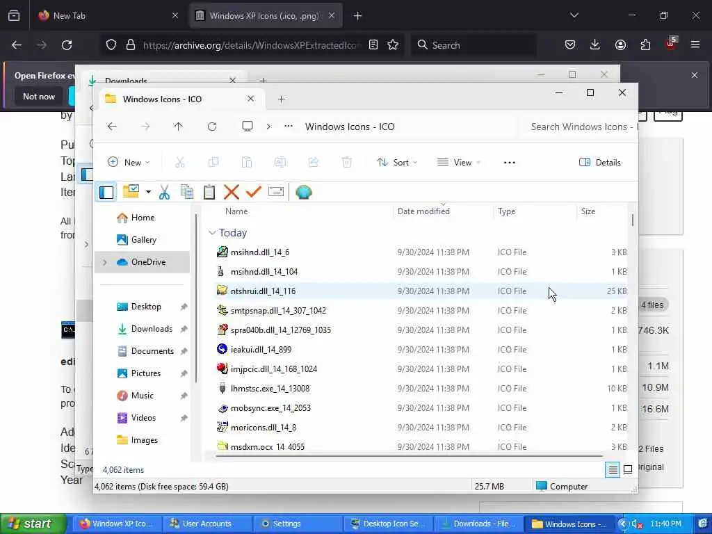Open Gallery in the navigation pane

click(143, 240)
